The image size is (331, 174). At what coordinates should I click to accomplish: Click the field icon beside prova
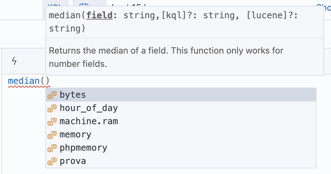(52, 161)
